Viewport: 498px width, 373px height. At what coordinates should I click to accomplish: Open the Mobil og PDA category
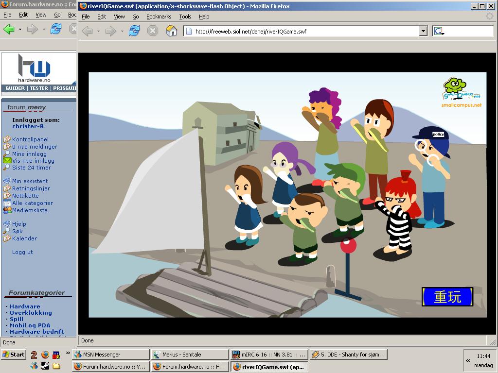[30, 325]
